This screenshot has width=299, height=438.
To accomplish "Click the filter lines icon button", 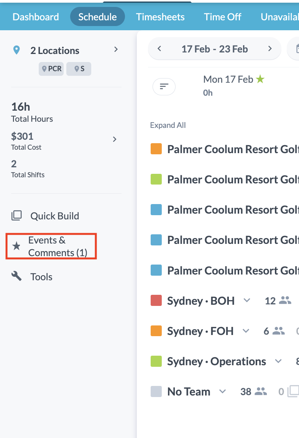I will click(x=164, y=87).
